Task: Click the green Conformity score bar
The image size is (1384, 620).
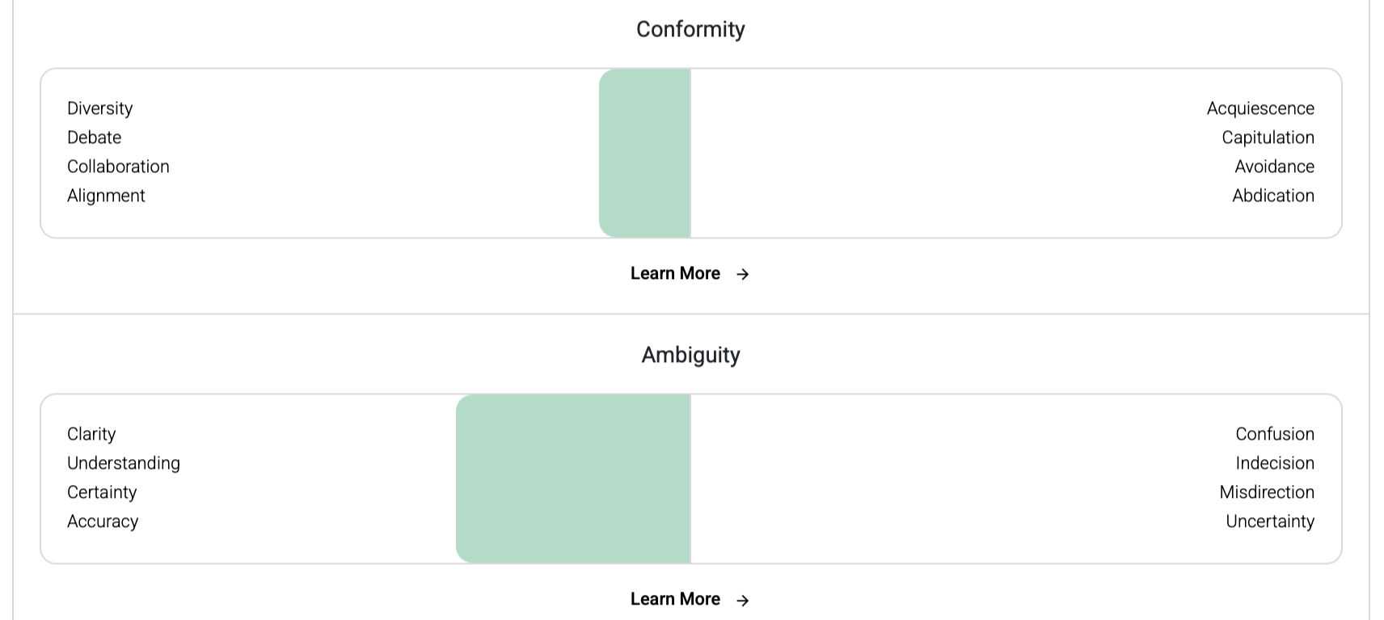Action: pyautogui.click(x=644, y=154)
